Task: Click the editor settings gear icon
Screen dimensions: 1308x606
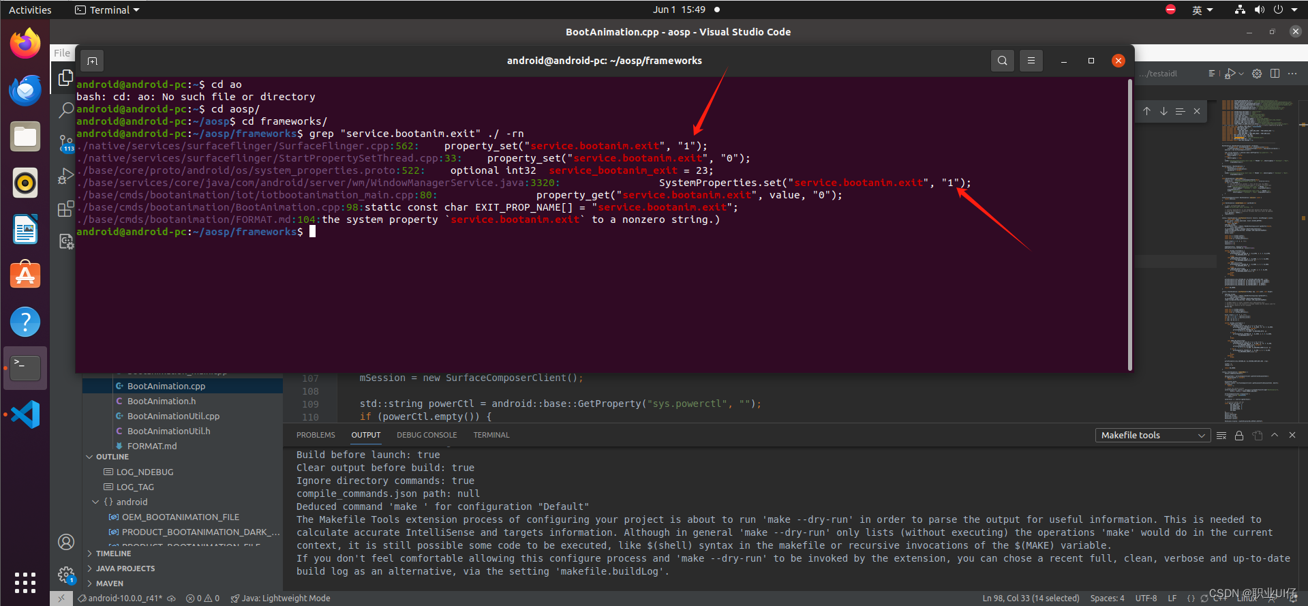Action: (x=1257, y=74)
